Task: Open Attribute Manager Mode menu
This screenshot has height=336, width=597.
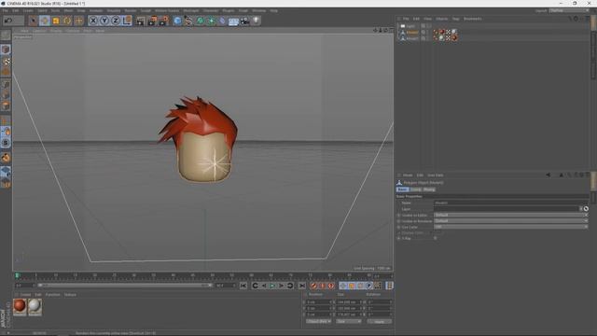Action: click(408, 175)
